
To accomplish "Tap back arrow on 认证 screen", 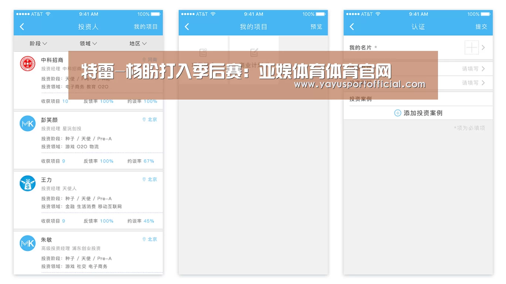I will coord(352,27).
